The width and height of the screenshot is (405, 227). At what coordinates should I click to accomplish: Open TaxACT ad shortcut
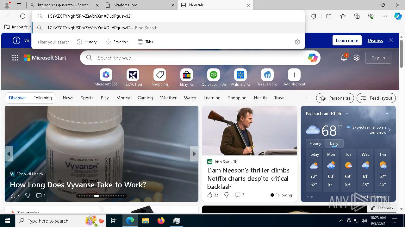[133, 78]
